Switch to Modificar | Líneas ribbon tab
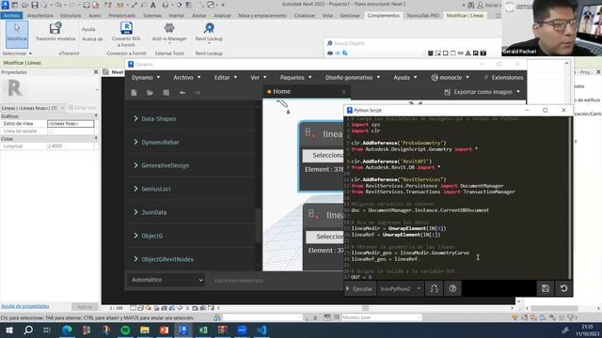This screenshot has height=338, width=602. pyautogui.click(x=465, y=16)
